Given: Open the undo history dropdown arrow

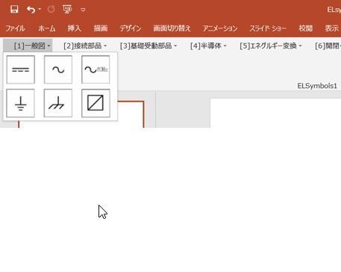Looking at the screenshot, I should (40, 10).
